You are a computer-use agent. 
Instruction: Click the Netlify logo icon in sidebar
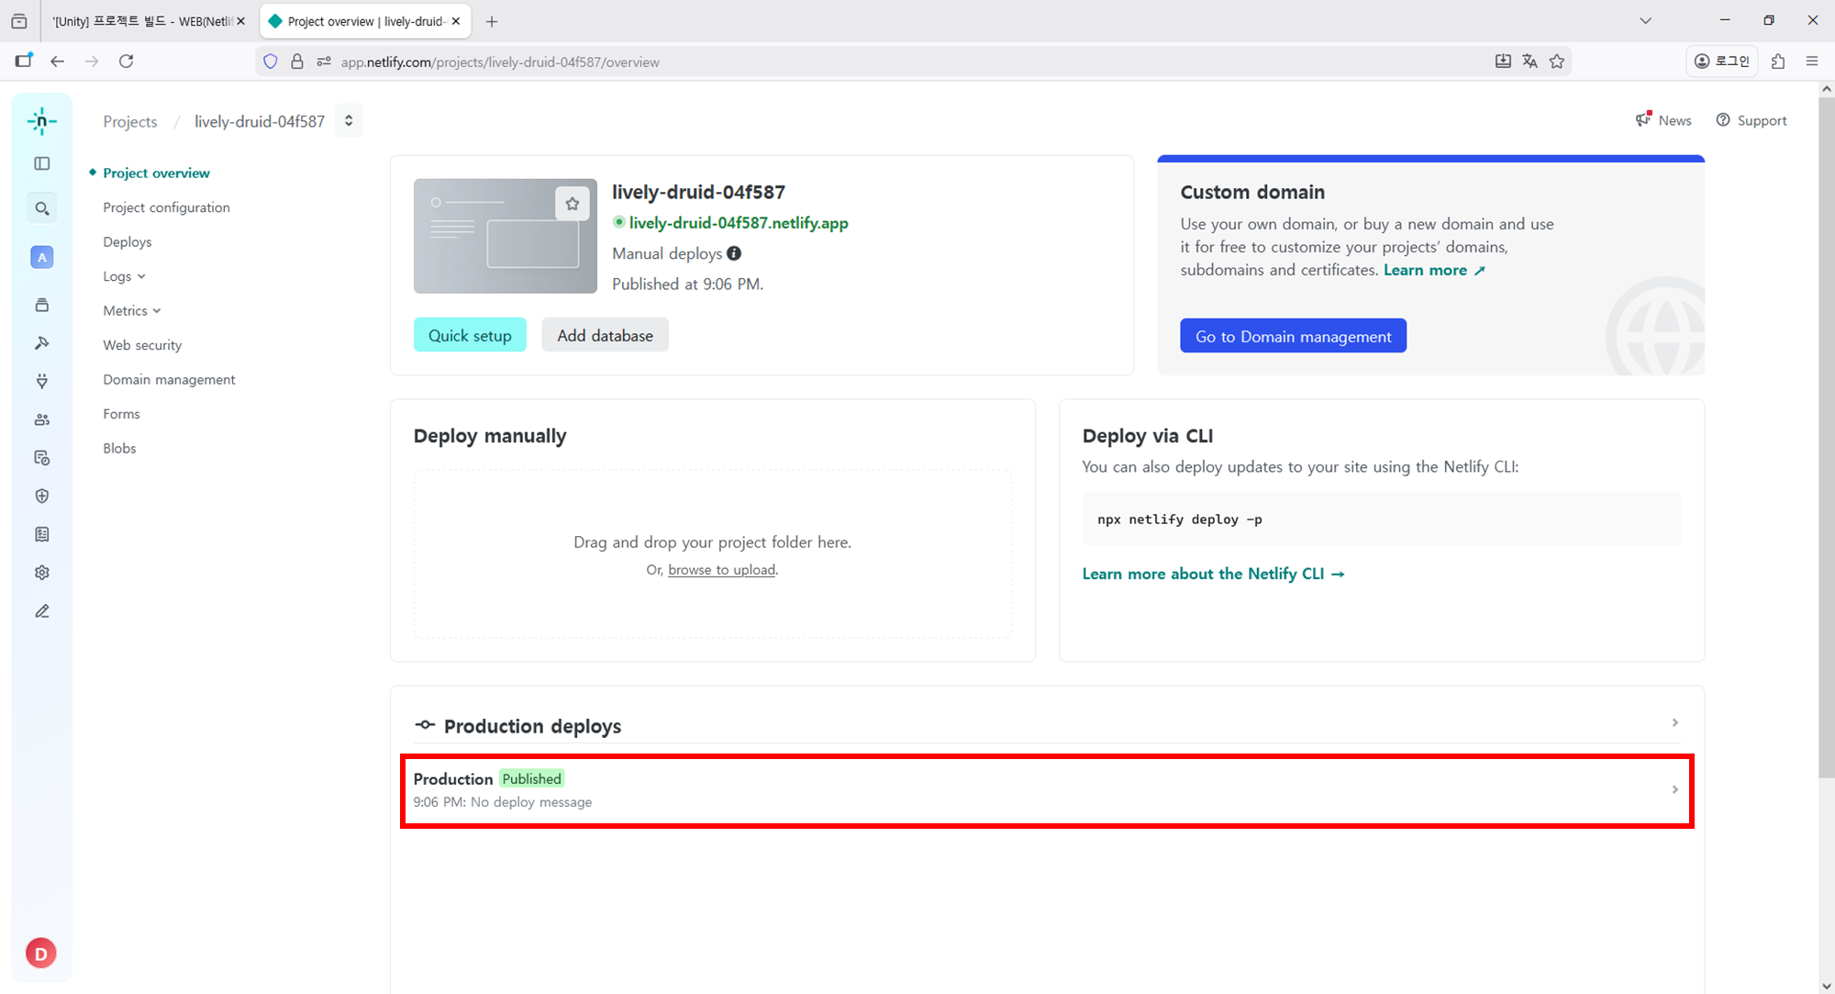[42, 121]
